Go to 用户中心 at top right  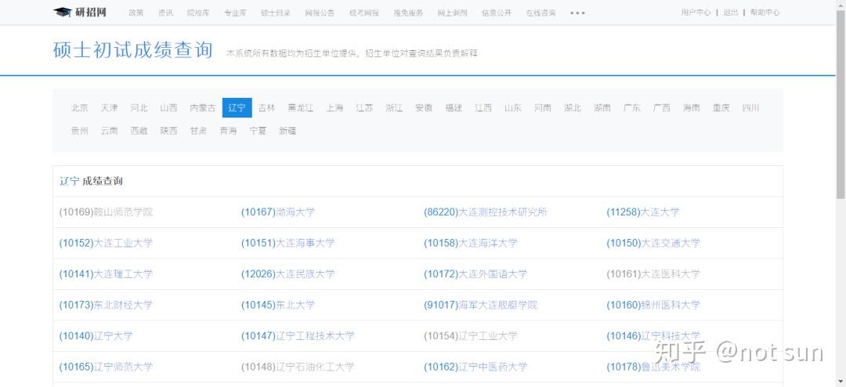696,13
